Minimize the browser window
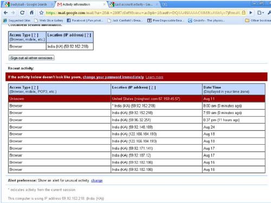Screen dimensions: 271x203 click(255, 3)
